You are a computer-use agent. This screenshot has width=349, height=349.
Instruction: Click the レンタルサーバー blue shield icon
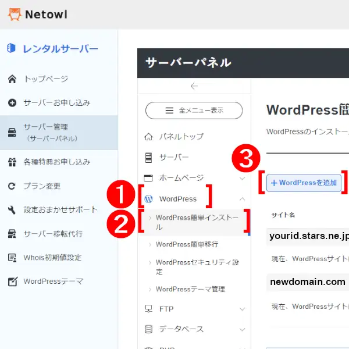click(11, 48)
